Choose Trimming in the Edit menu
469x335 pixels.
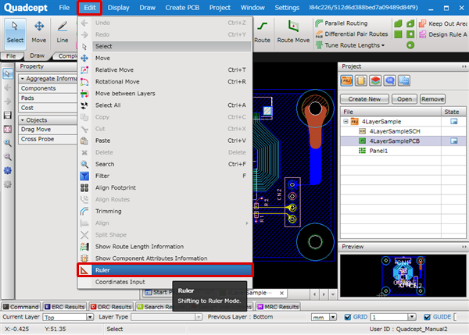tap(165, 212)
